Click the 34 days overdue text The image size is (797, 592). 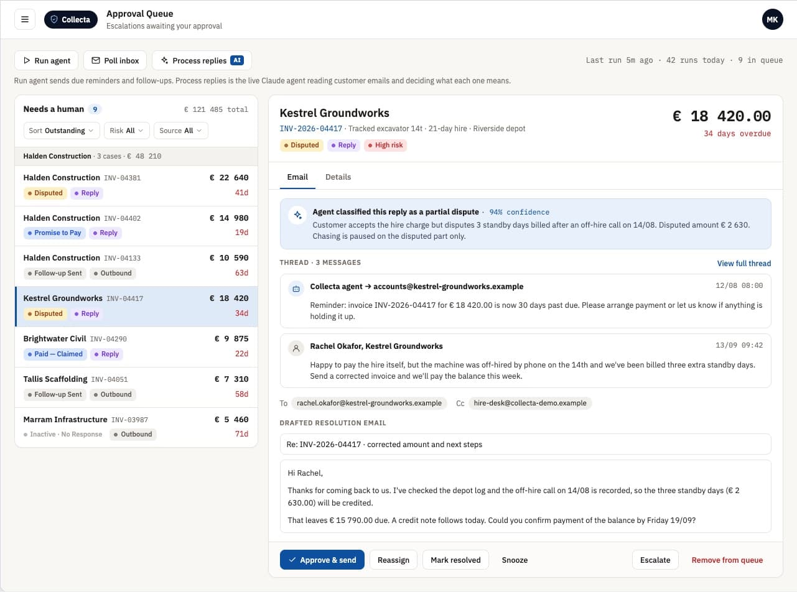pyautogui.click(x=737, y=134)
